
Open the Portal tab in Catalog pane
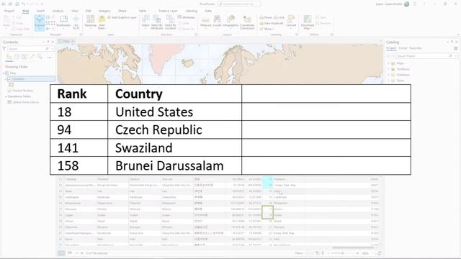point(403,48)
